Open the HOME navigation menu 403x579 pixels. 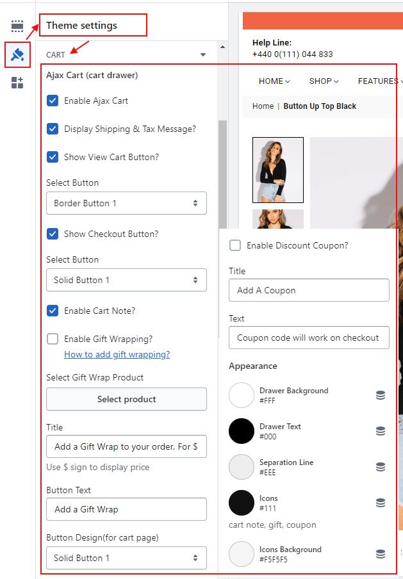(274, 81)
